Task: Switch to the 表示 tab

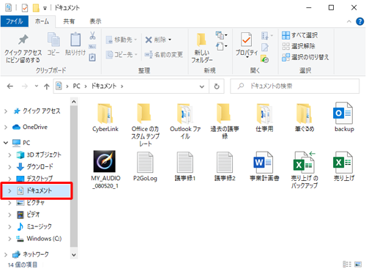Action: click(95, 21)
